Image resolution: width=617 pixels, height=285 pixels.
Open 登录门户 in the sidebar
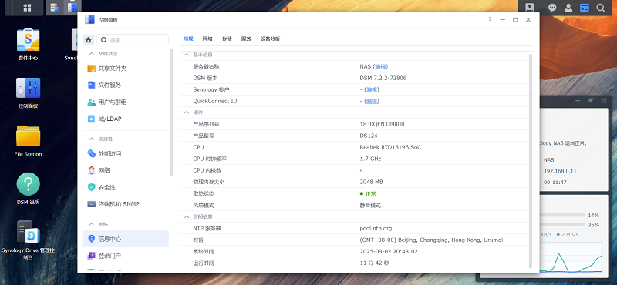tap(125, 256)
